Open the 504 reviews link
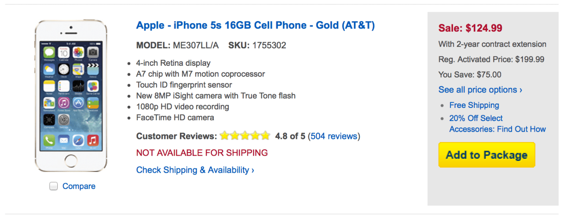Screen dimensions: 563x218 click(x=334, y=136)
